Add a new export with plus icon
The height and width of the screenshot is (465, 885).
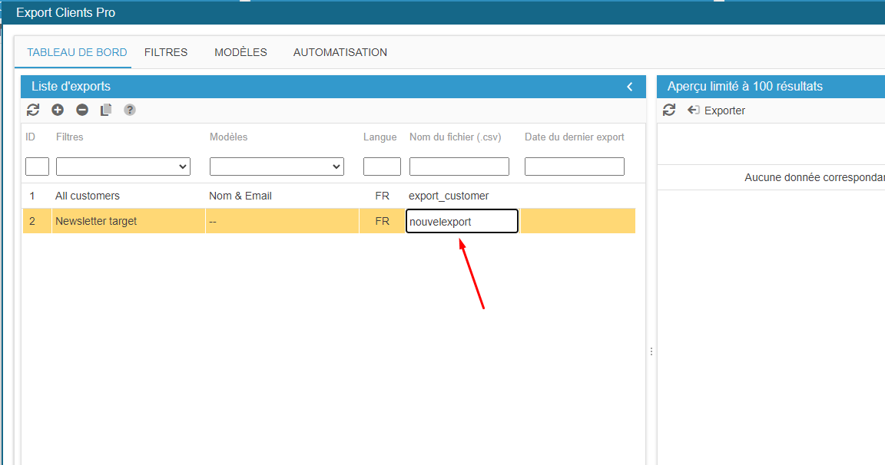click(58, 110)
